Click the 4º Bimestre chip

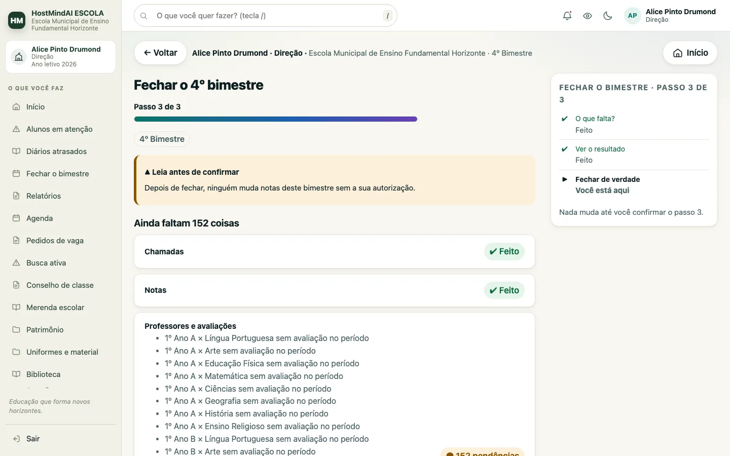coord(162,139)
